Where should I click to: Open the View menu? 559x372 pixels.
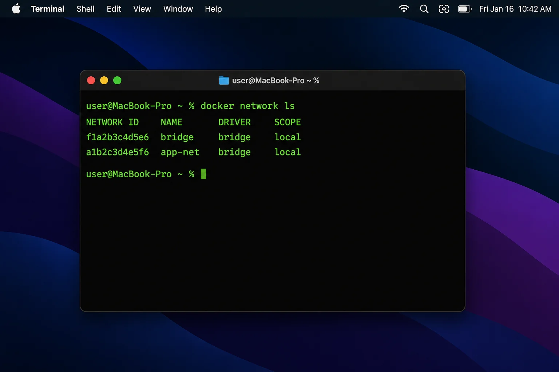click(x=142, y=9)
